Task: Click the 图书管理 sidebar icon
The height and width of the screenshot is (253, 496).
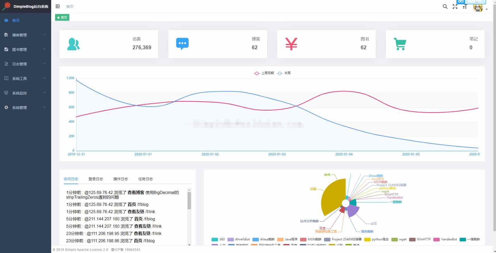Action: 6,49
